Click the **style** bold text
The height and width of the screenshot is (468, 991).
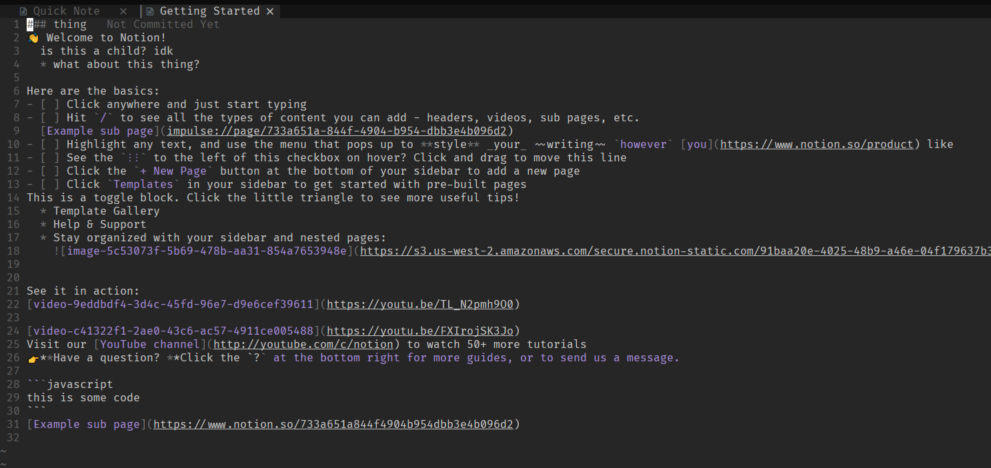click(x=450, y=145)
